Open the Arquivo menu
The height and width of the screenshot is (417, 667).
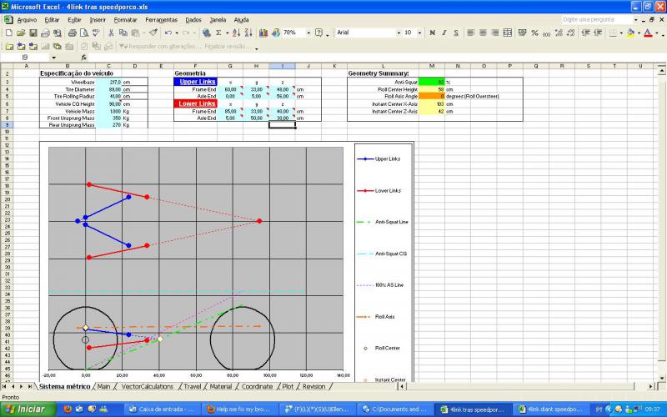click(x=27, y=20)
